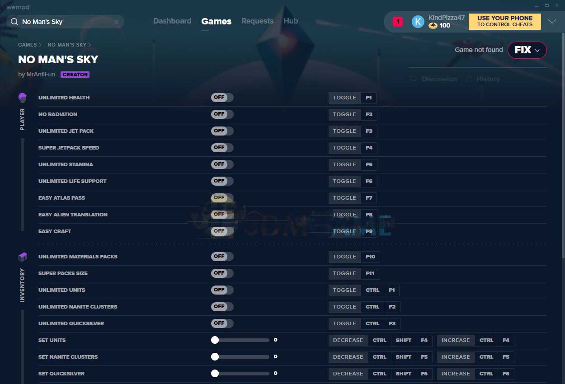Toggle Super Packs Size switch
565x384 pixels.
[222, 273]
